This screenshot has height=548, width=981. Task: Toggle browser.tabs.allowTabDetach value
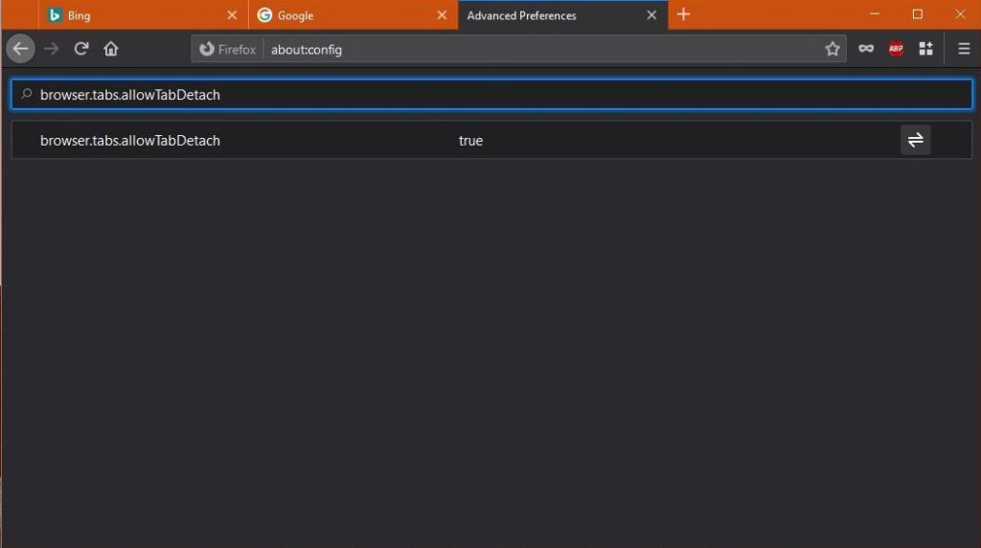(x=915, y=140)
